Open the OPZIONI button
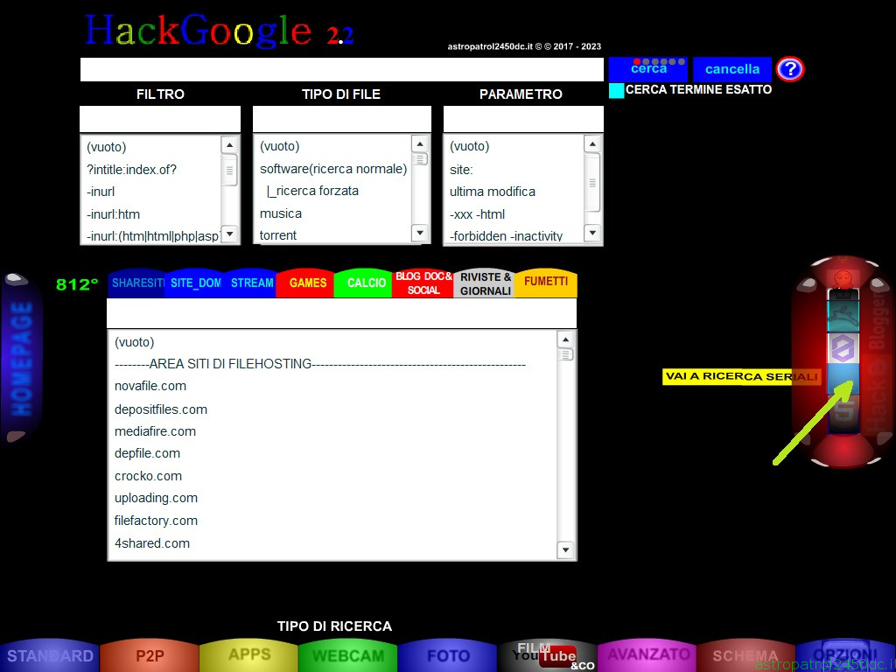 (845, 655)
